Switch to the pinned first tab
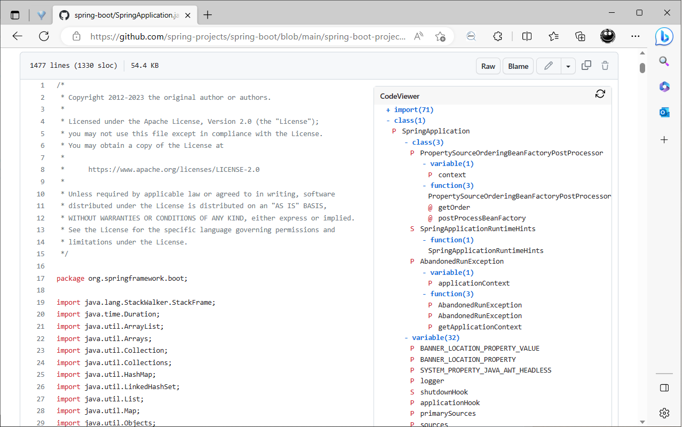This screenshot has height=427, width=683. click(42, 15)
